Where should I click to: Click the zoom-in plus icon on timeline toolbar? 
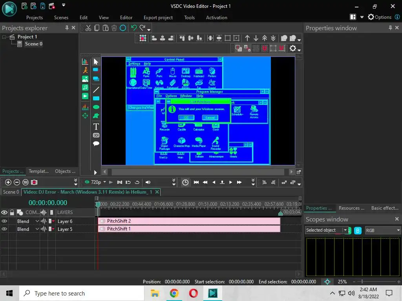coord(8,182)
